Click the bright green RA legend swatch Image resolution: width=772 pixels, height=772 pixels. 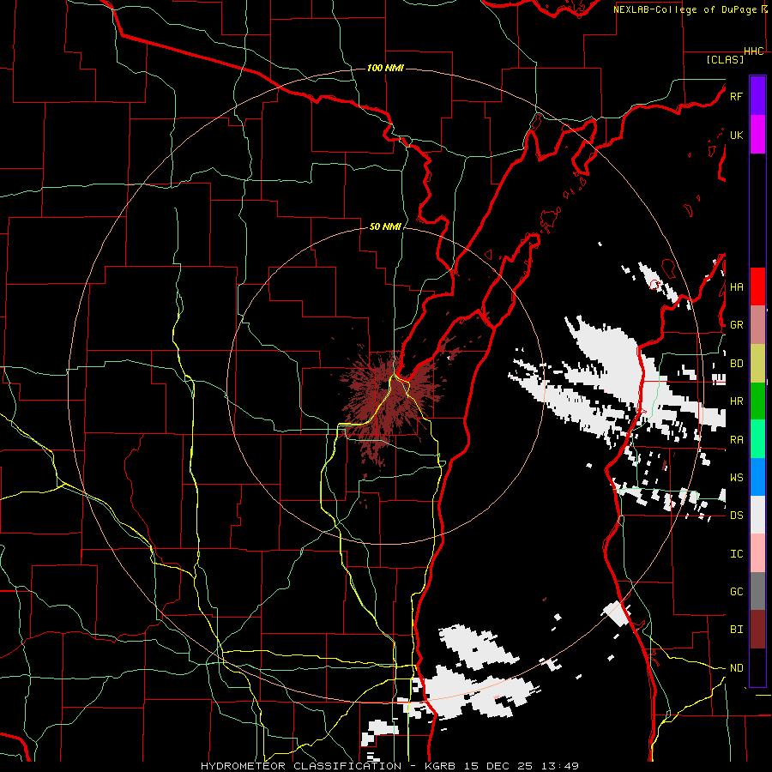[x=757, y=439]
